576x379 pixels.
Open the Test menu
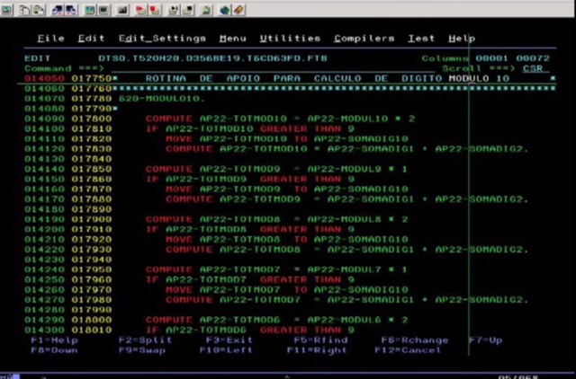(x=421, y=39)
